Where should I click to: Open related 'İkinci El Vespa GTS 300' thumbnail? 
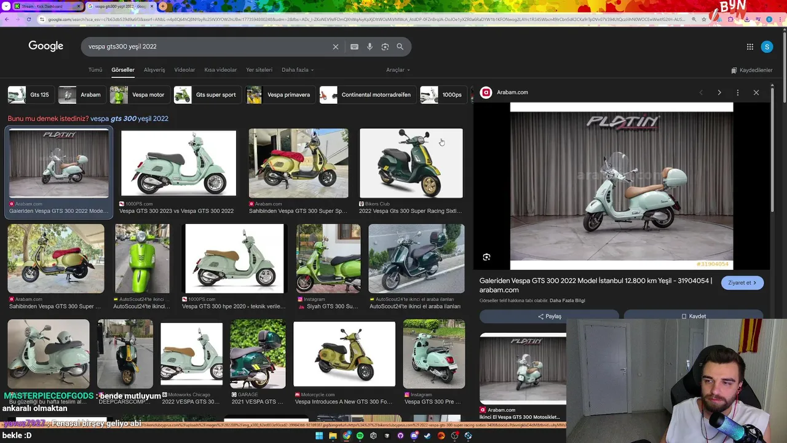point(523,369)
